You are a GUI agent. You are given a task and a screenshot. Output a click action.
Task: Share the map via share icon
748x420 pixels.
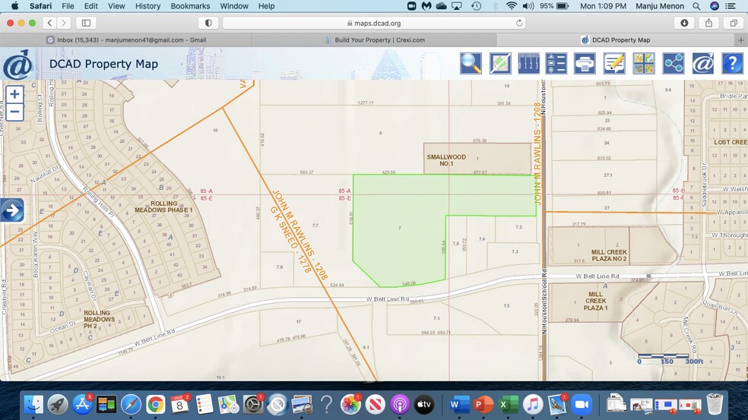click(673, 63)
